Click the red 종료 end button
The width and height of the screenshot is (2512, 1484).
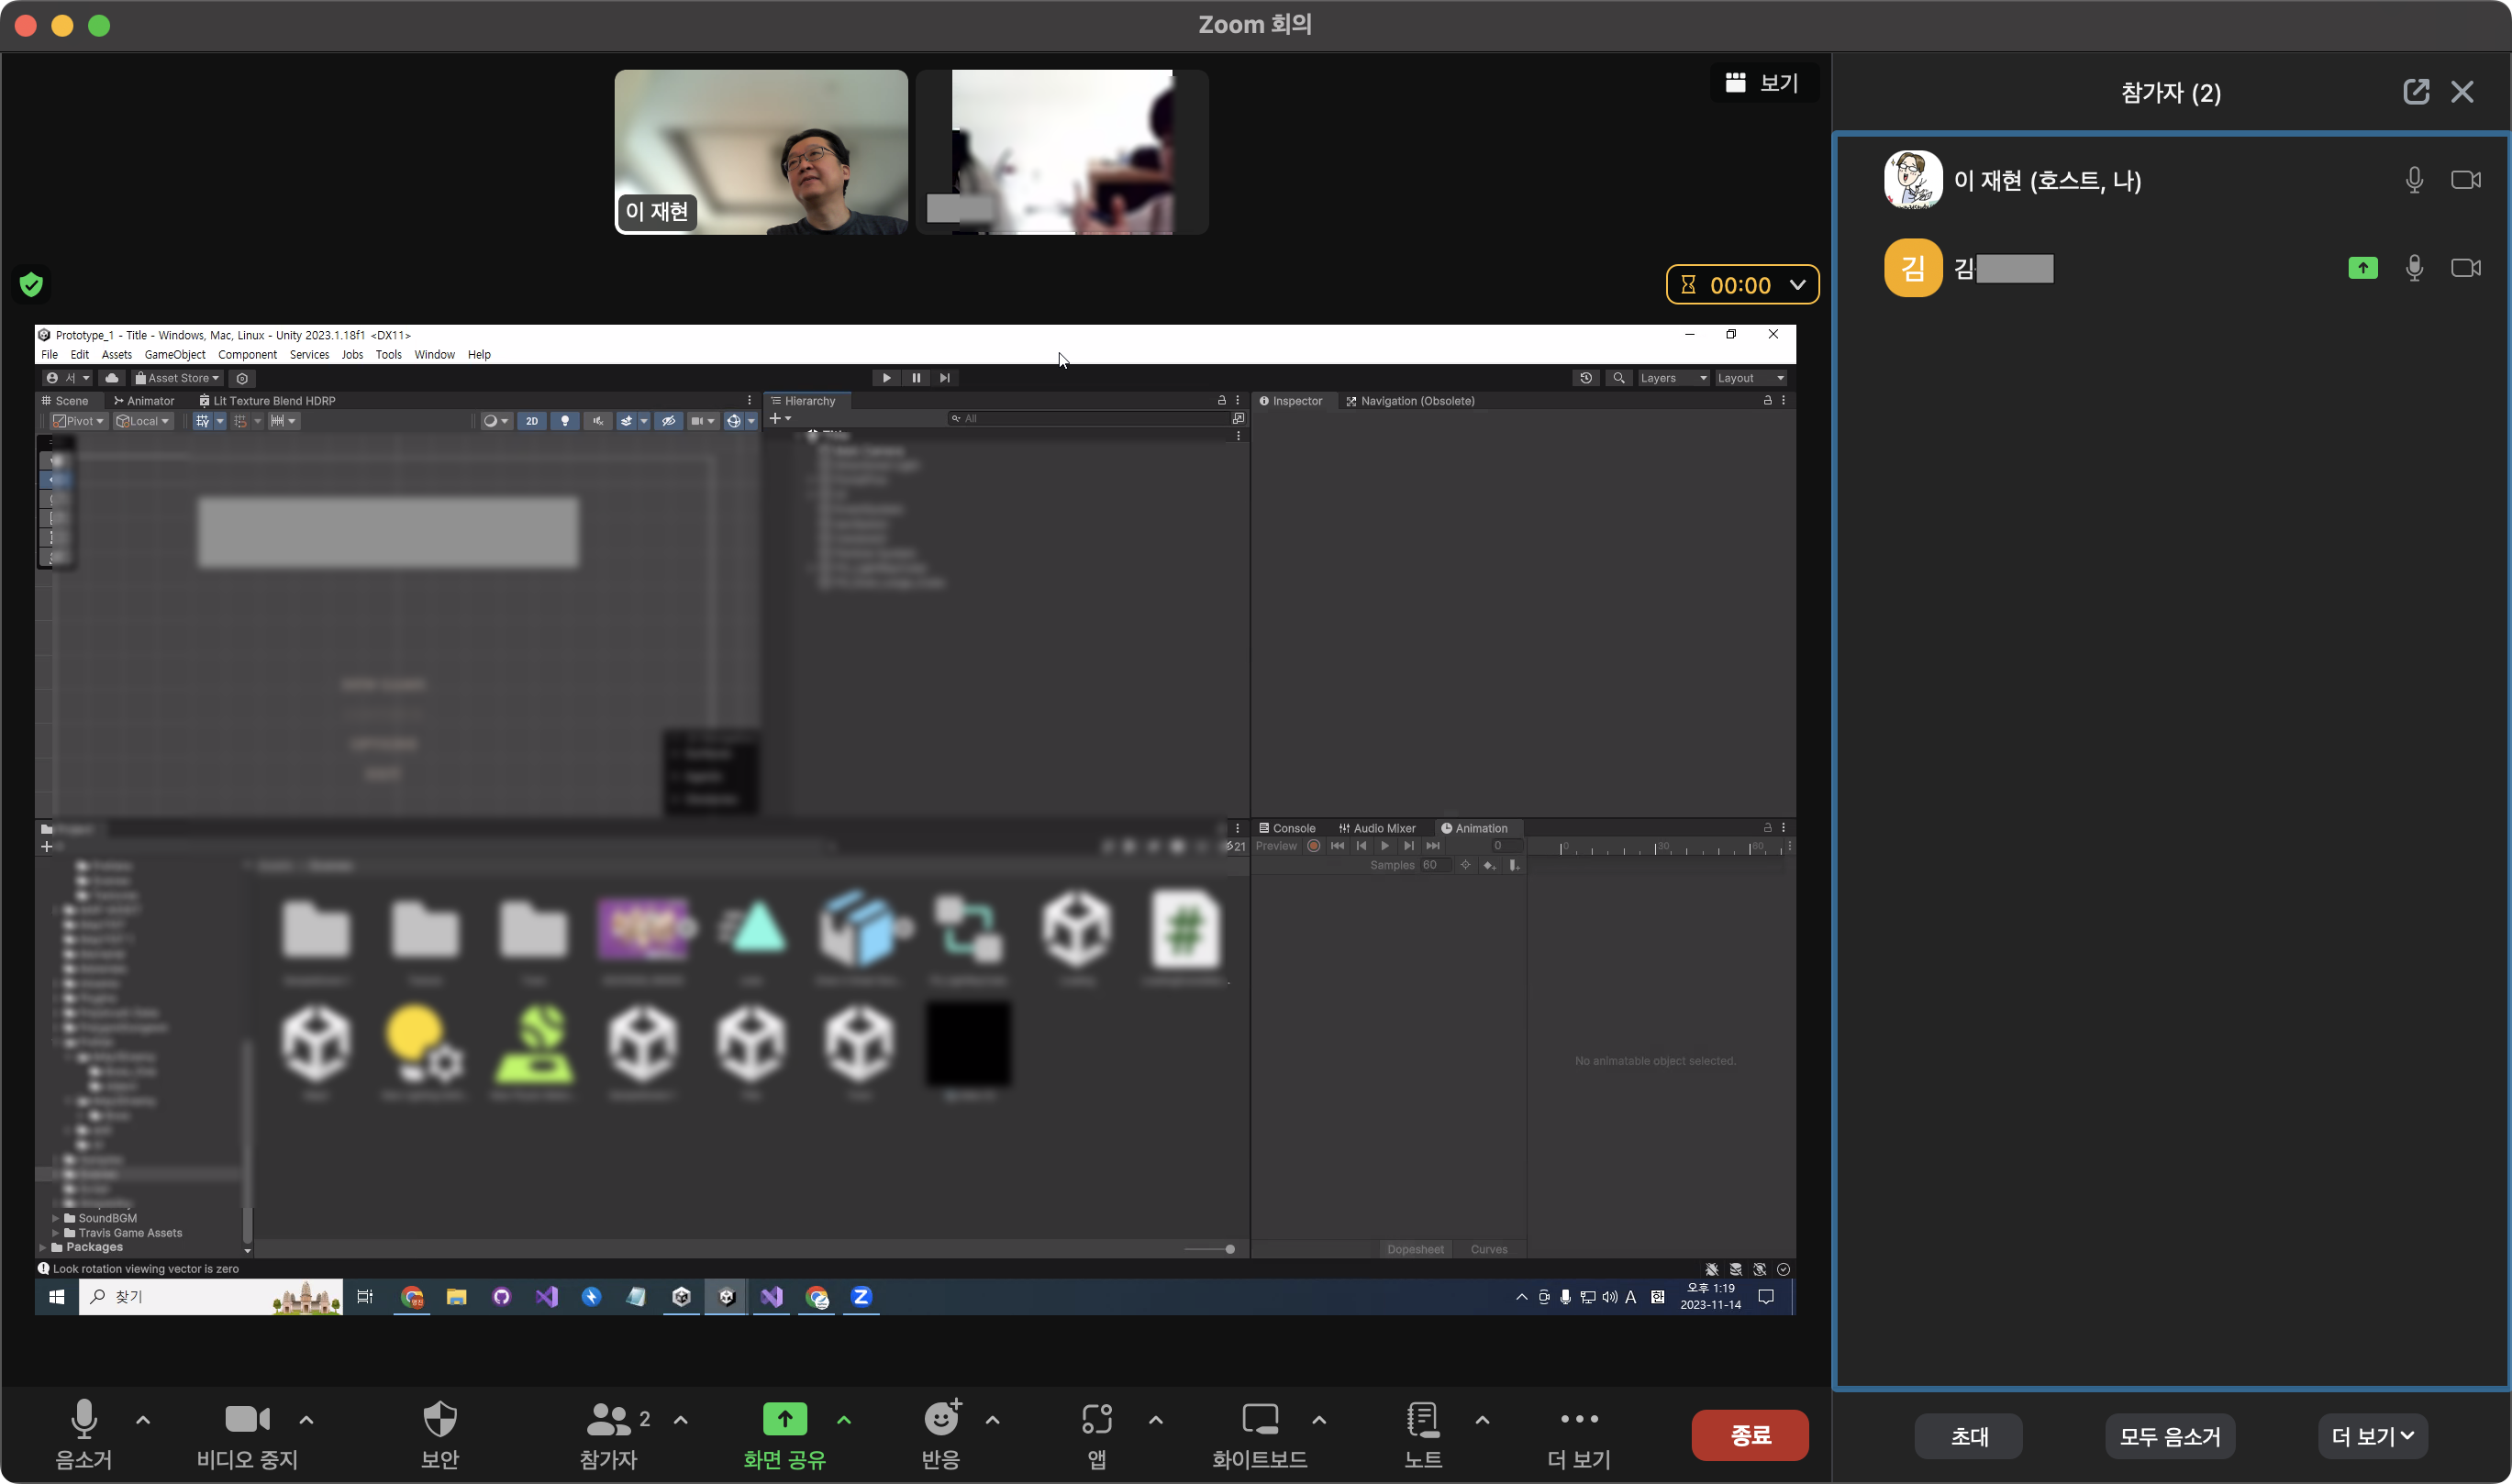coord(1749,1435)
